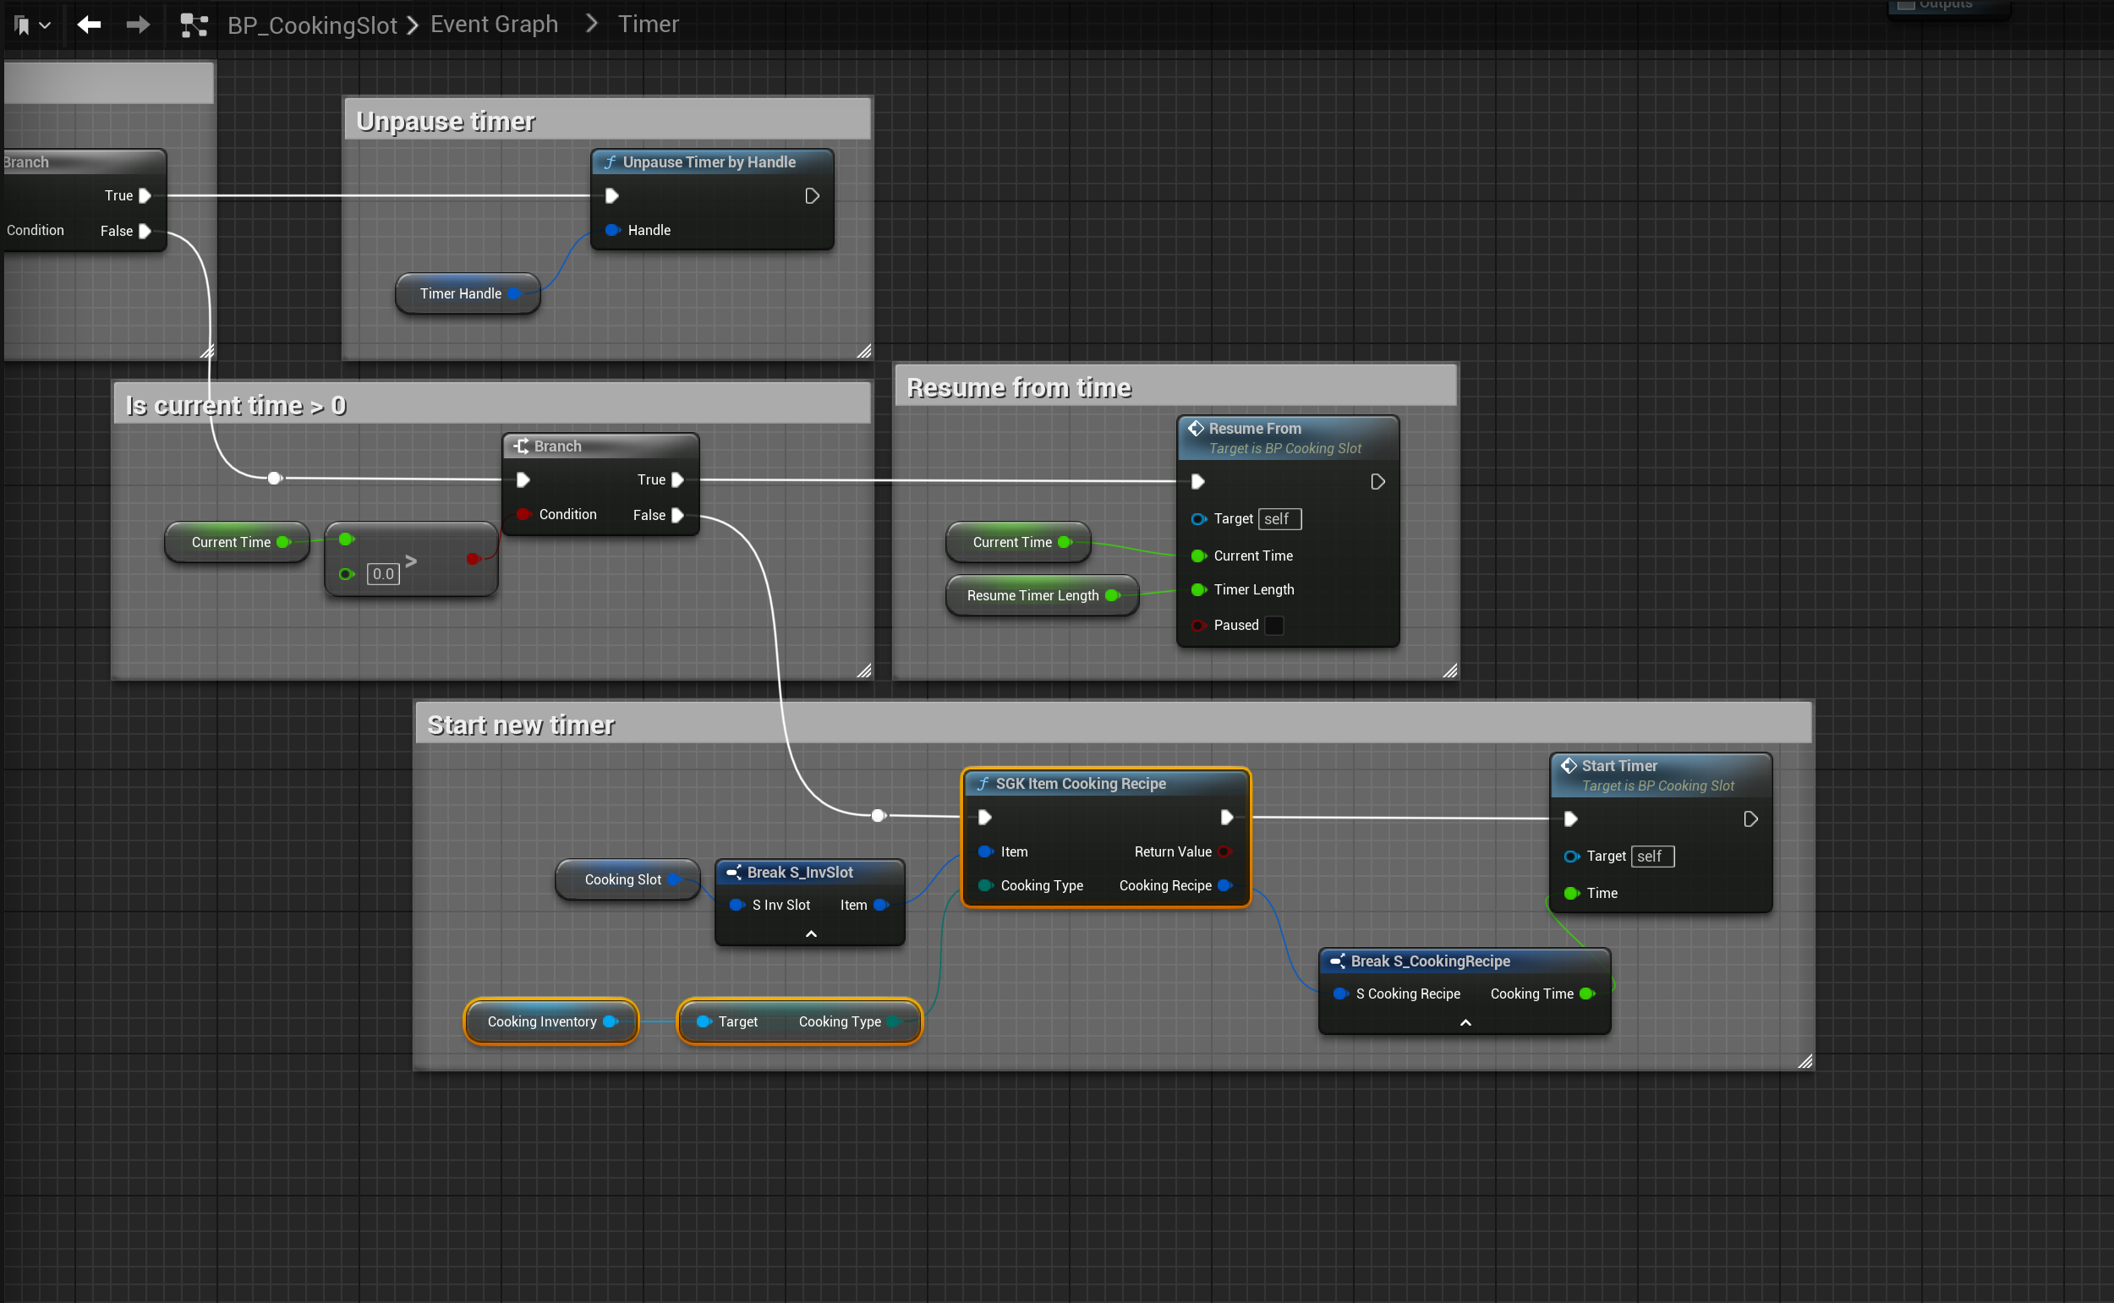Click the forward navigation arrow

138,25
